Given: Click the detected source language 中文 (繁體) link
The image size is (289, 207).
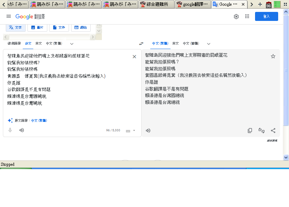Looking at the screenshot, I should pos(39,120).
